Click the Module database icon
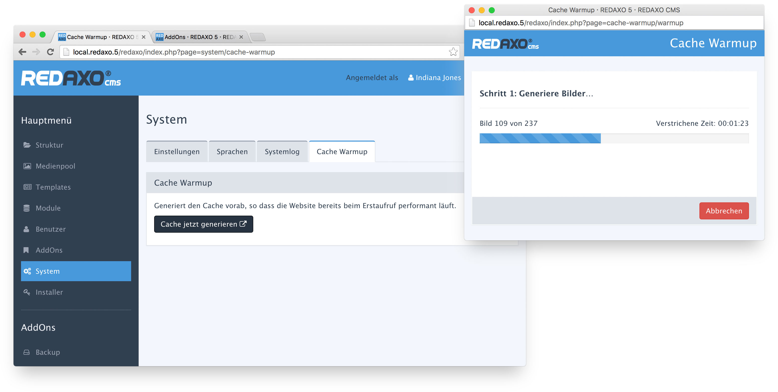778x392 pixels. coord(27,208)
